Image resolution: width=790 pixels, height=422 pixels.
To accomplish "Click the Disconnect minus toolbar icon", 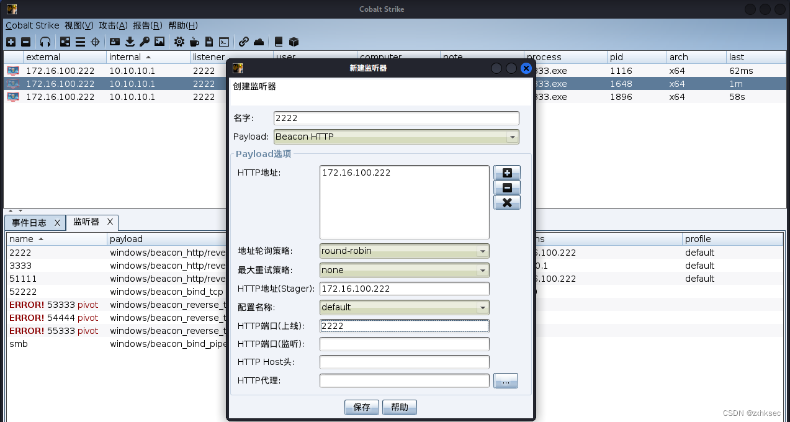I will [25, 42].
